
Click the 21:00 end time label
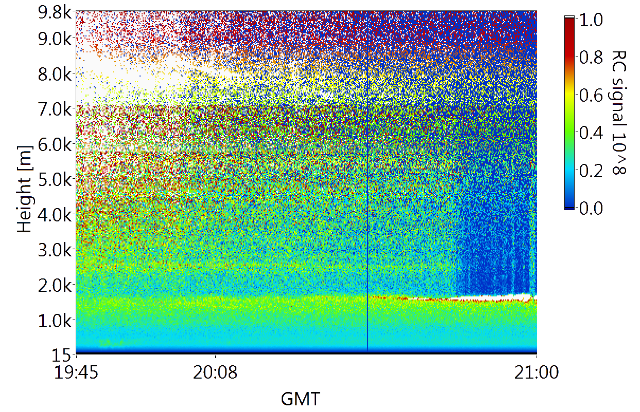pos(537,372)
